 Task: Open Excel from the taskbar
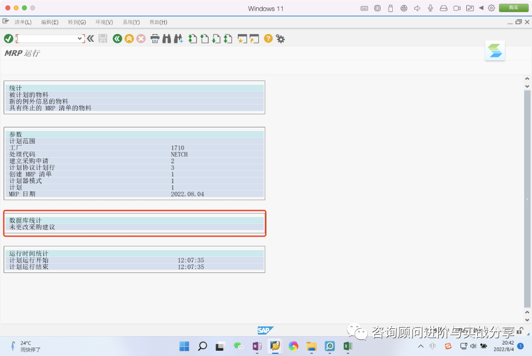tap(348, 346)
